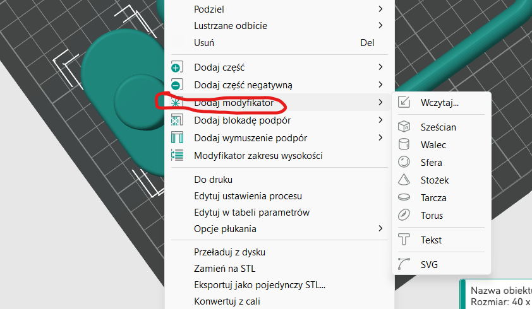Screen dimensions: 532x309
Task: Select Usuń from the context menu
Action: (x=204, y=43)
